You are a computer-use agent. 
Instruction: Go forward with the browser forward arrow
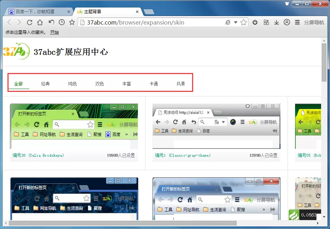(x=19, y=22)
